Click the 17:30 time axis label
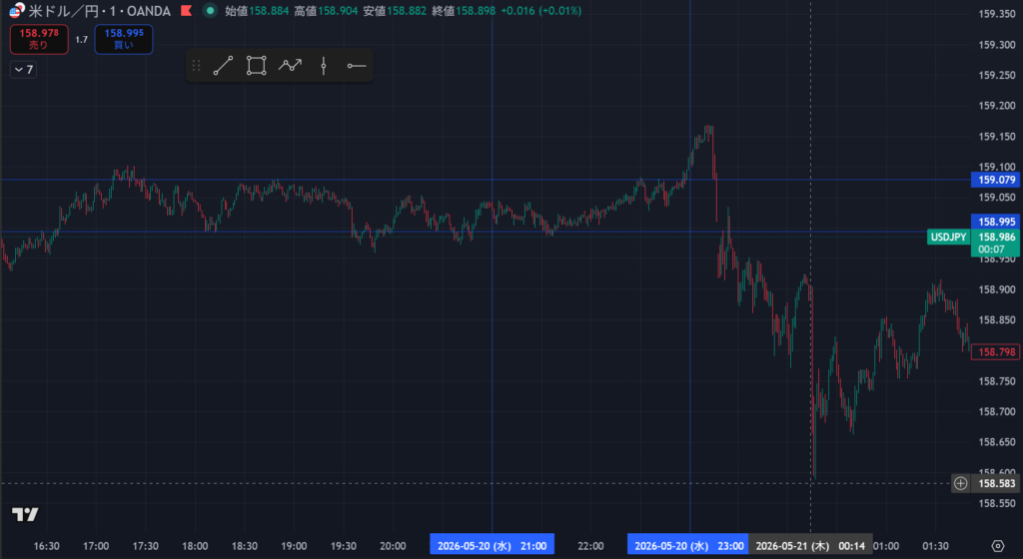This screenshot has height=559, width=1023. click(x=146, y=546)
